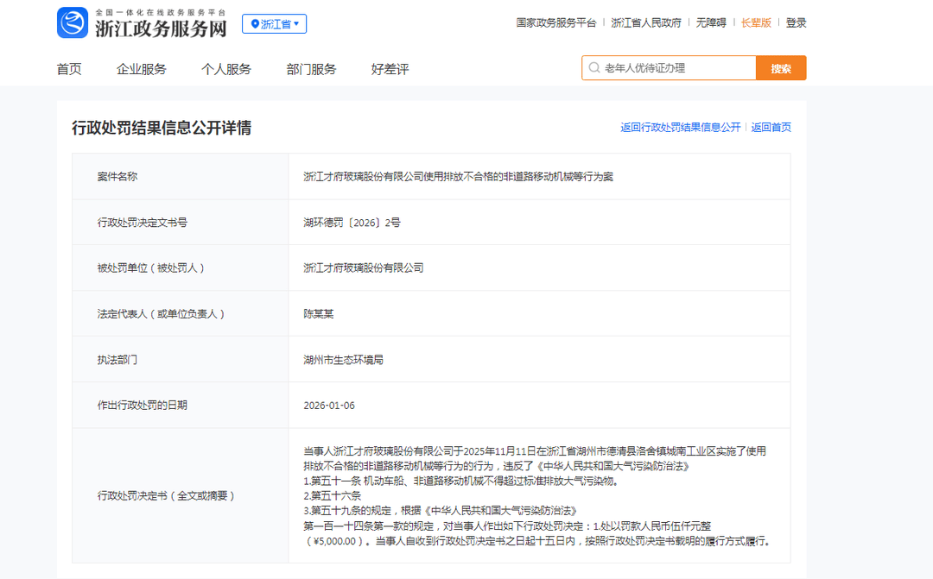Click the orange 搜索 button

pos(781,68)
